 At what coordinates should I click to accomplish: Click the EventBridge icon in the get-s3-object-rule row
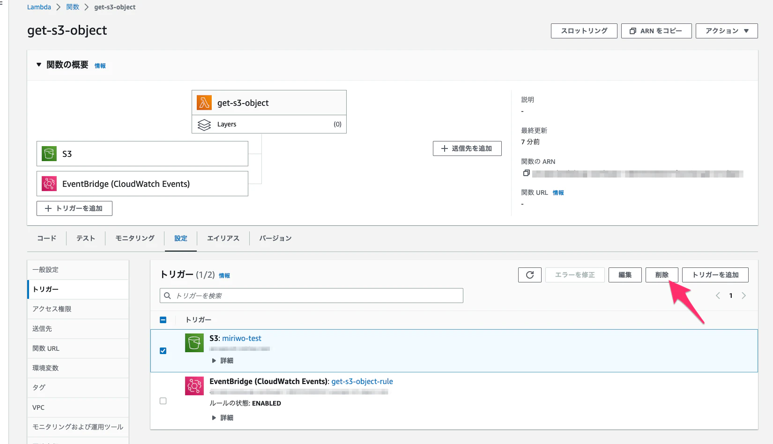194,386
